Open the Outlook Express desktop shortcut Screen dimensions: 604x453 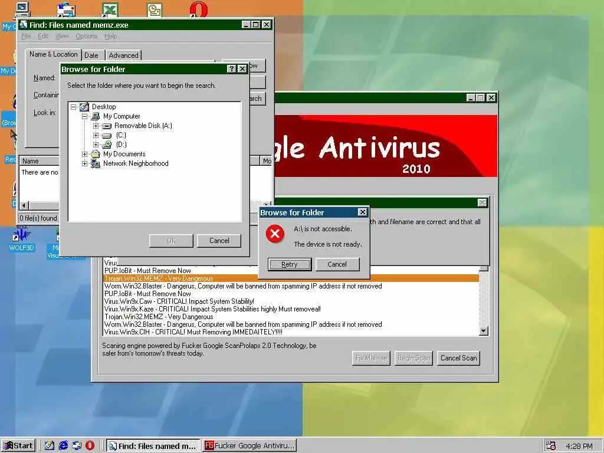pyautogui.click(x=66, y=9)
